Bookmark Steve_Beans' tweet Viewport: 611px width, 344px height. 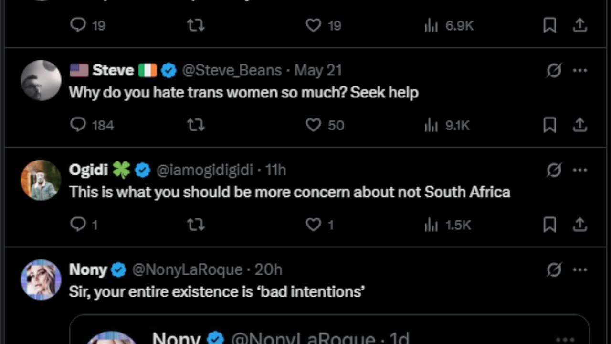[x=550, y=125]
